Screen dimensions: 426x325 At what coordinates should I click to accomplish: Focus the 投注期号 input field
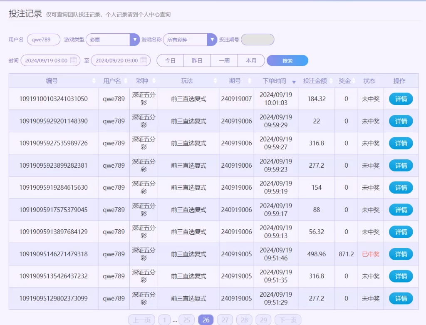(258, 40)
